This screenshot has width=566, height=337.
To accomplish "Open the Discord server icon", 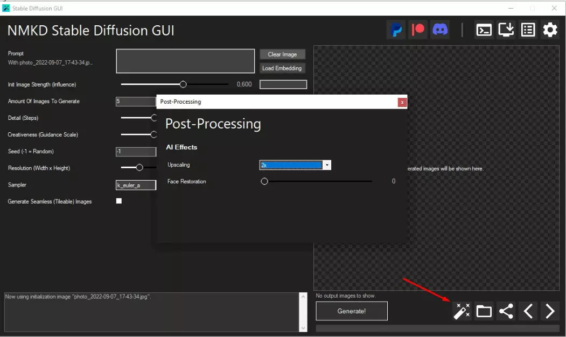I will click(440, 30).
